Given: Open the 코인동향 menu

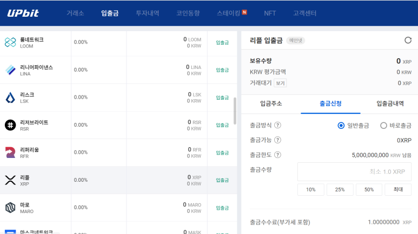Looking at the screenshot, I should 188,13.
